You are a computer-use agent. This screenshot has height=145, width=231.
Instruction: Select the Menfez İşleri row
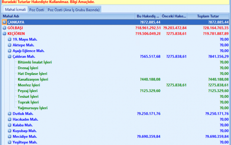point(29,85)
